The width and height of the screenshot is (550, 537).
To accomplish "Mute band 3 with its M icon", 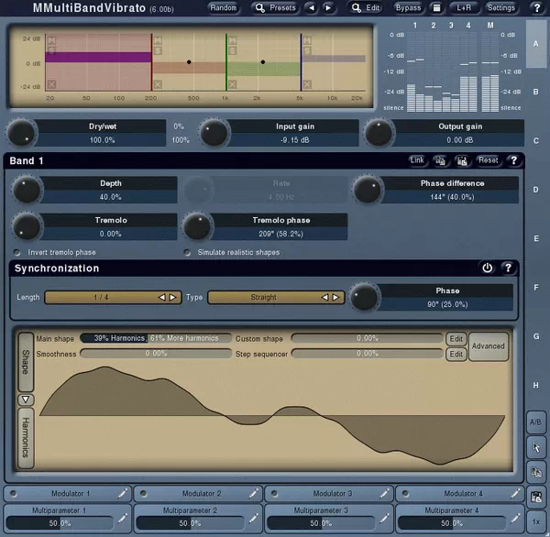I will tap(232, 40).
